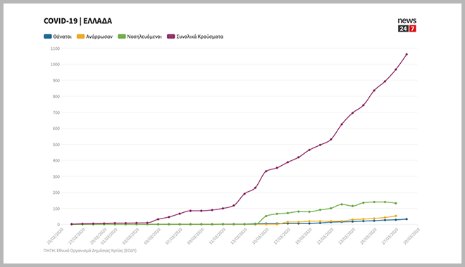Click the first purple data point at 25/02/2020
465x267 pixels.
[x=71, y=224]
